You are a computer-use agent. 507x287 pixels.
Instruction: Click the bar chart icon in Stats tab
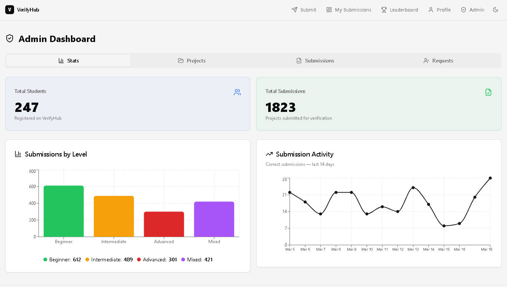61,61
